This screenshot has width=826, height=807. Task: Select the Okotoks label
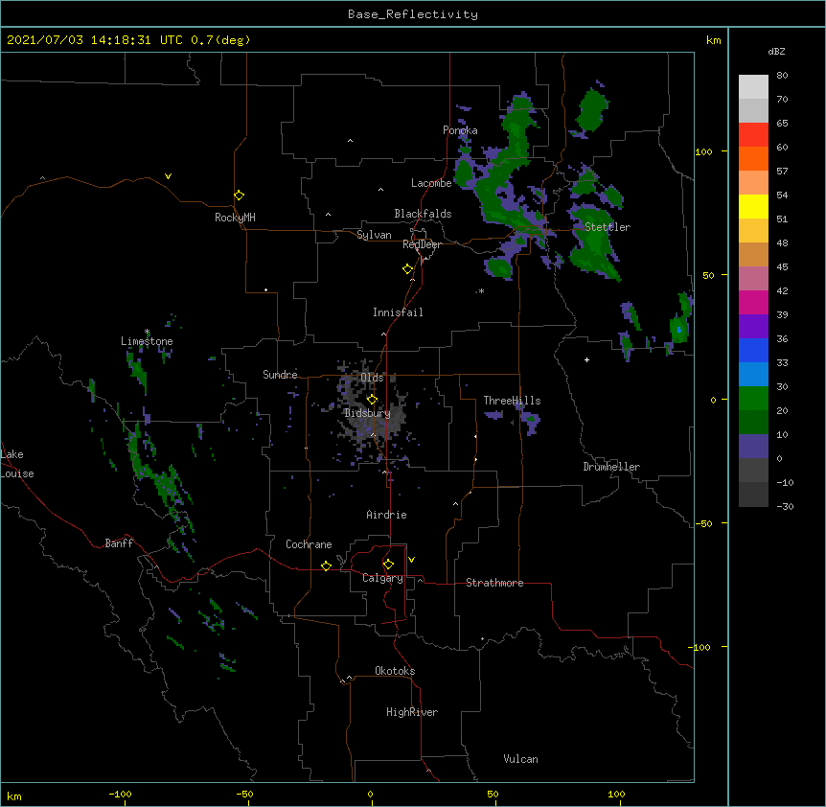click(x=395, y=671)
